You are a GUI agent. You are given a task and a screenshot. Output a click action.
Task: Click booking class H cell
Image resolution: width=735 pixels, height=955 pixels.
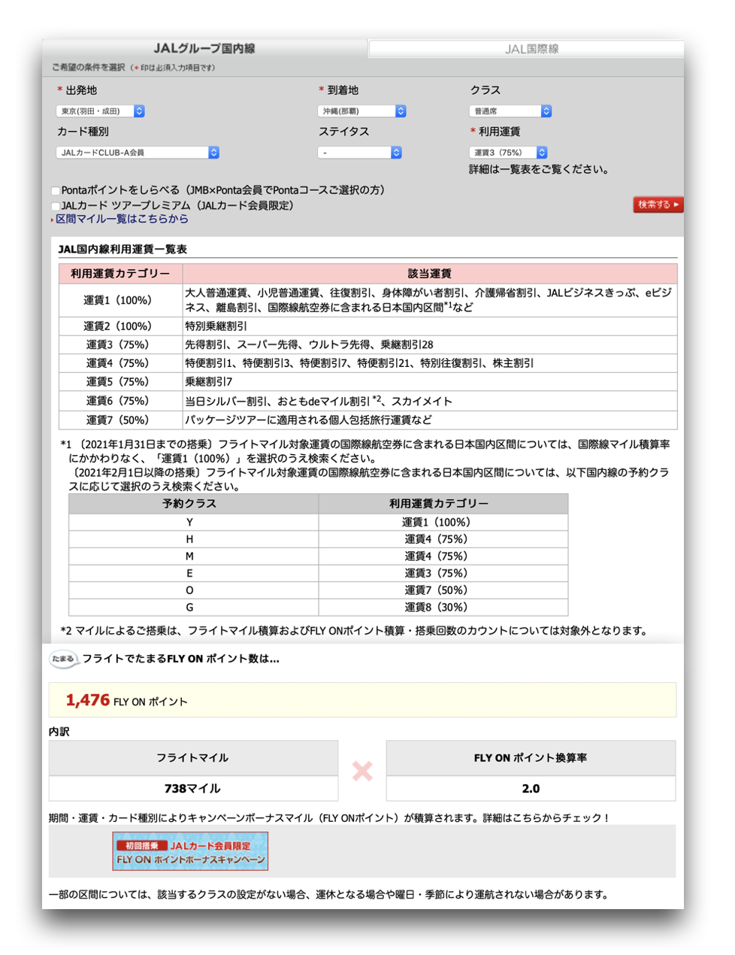click(193, 539)
